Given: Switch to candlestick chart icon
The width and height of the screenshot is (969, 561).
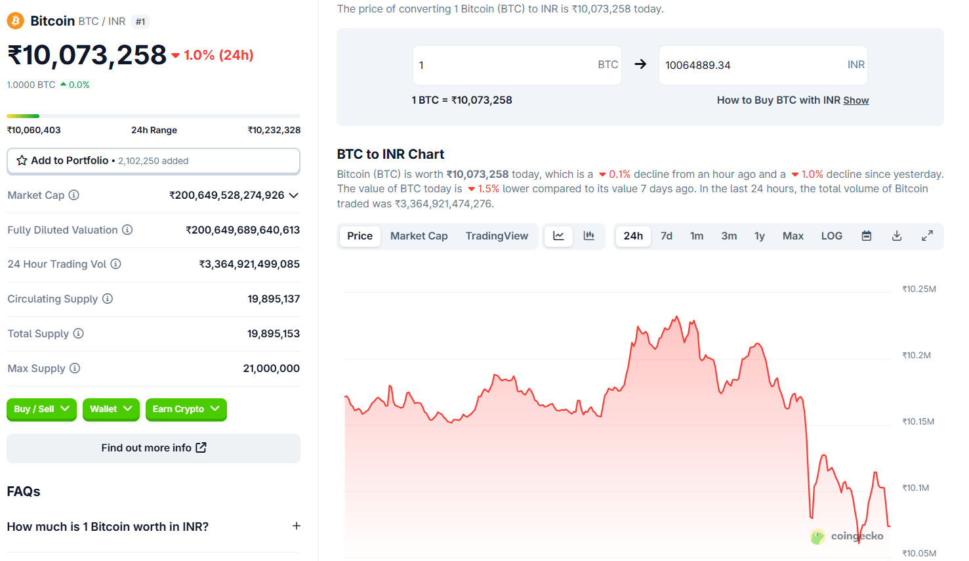Looking at the screenshot, I should (x=588, y=236).
